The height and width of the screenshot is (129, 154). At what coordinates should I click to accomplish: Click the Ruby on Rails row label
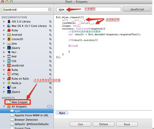20,79
